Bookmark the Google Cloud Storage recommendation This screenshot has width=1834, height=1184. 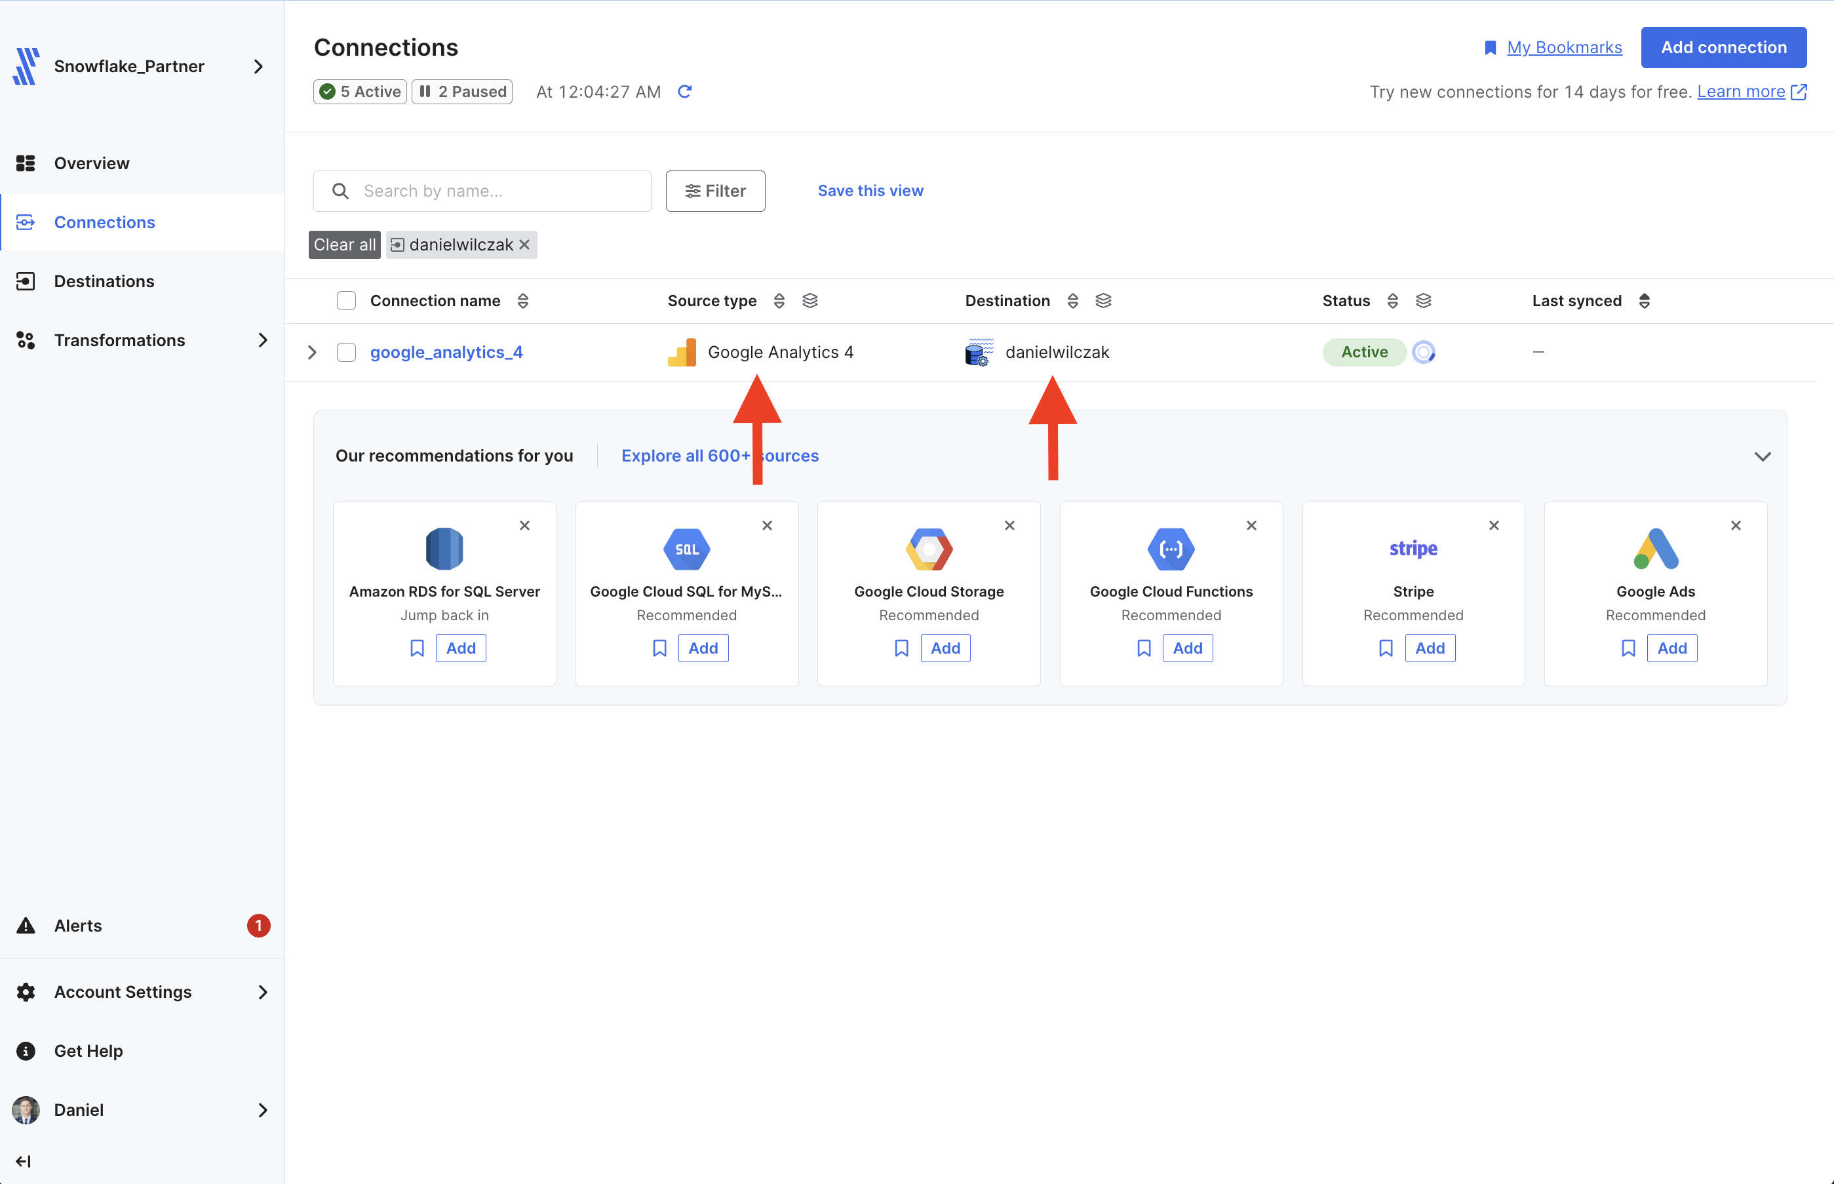tap(902, 648)
